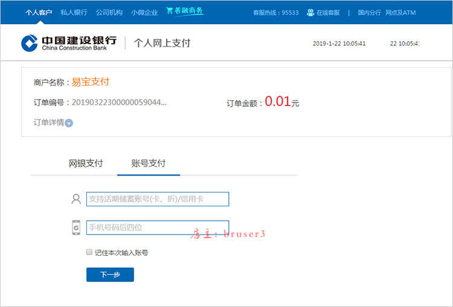
Task: Click the 客服热线 95533 text
Action: coord(276,13)
